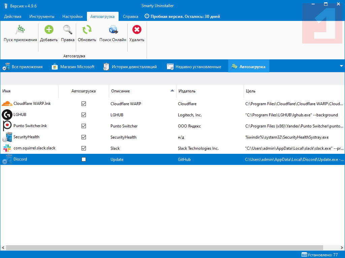Click the green Добавить plus icon
This screenshot has height=258, width=345.
click(x=49, y=30)
